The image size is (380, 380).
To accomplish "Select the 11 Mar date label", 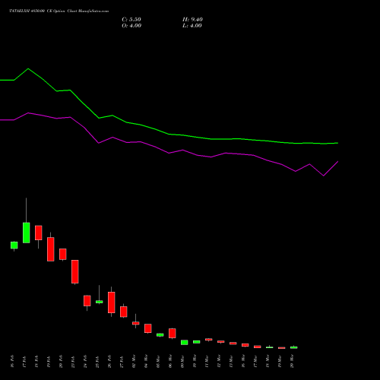I will click(207, 361).
